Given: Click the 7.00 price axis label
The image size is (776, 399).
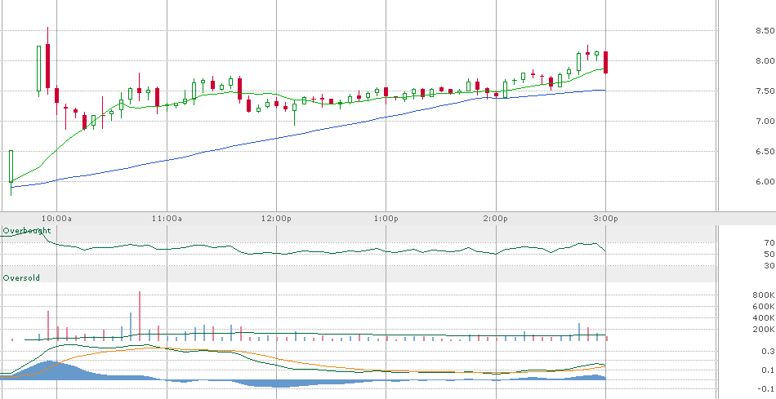Looking at the screenshot, I should pos(765,121).
